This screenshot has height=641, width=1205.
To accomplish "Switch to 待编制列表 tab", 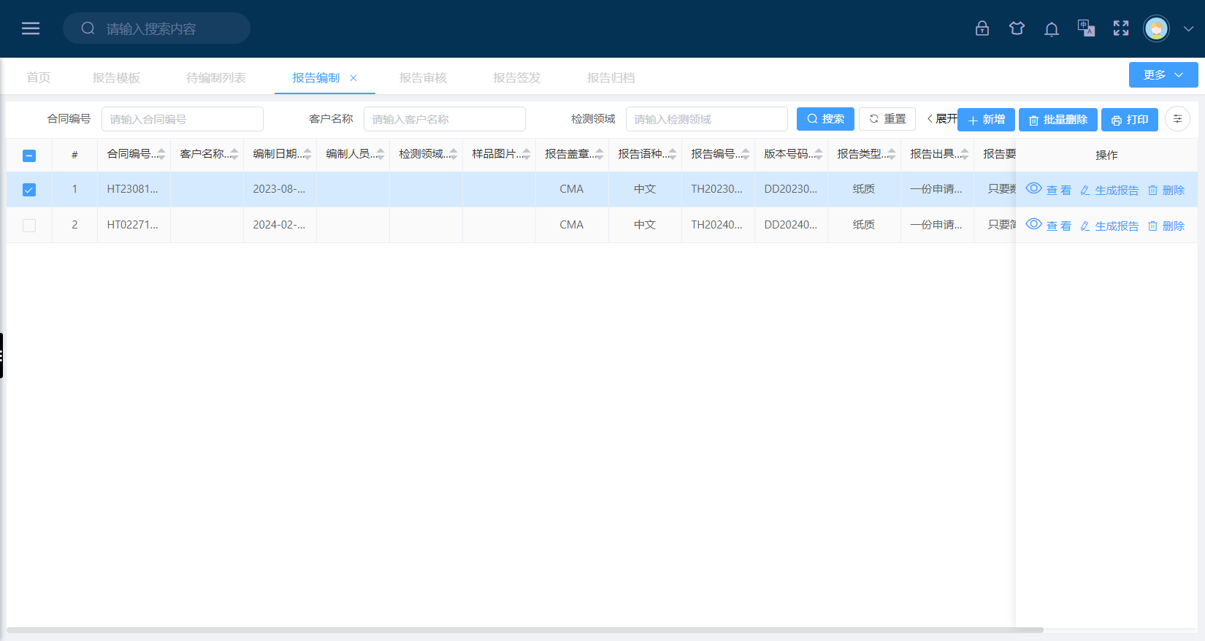I will [216, 77].
